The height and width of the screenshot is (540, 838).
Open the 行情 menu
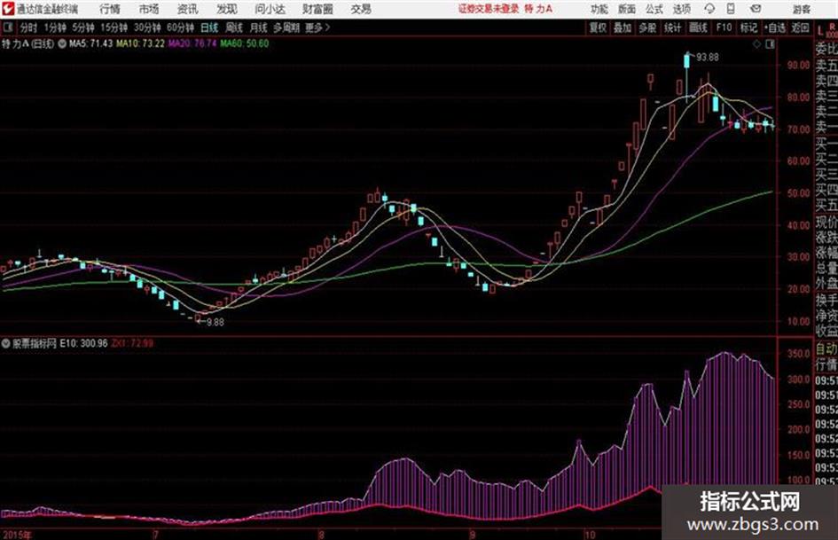point(110,9)
